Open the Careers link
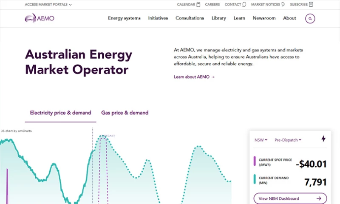The height and width of the screenshot is (204, 340). coord(212,5)
